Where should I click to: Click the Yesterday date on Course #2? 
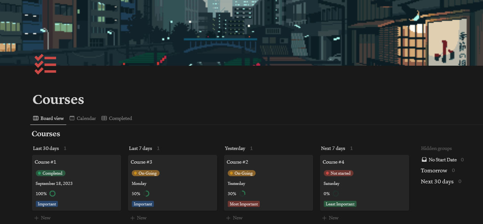[x=236, y=183]
